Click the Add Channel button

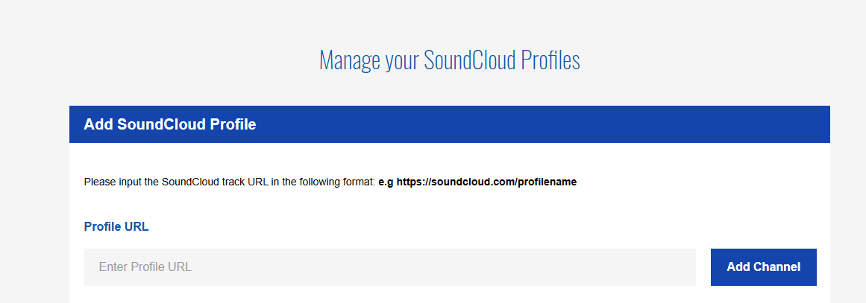[763, 267]
